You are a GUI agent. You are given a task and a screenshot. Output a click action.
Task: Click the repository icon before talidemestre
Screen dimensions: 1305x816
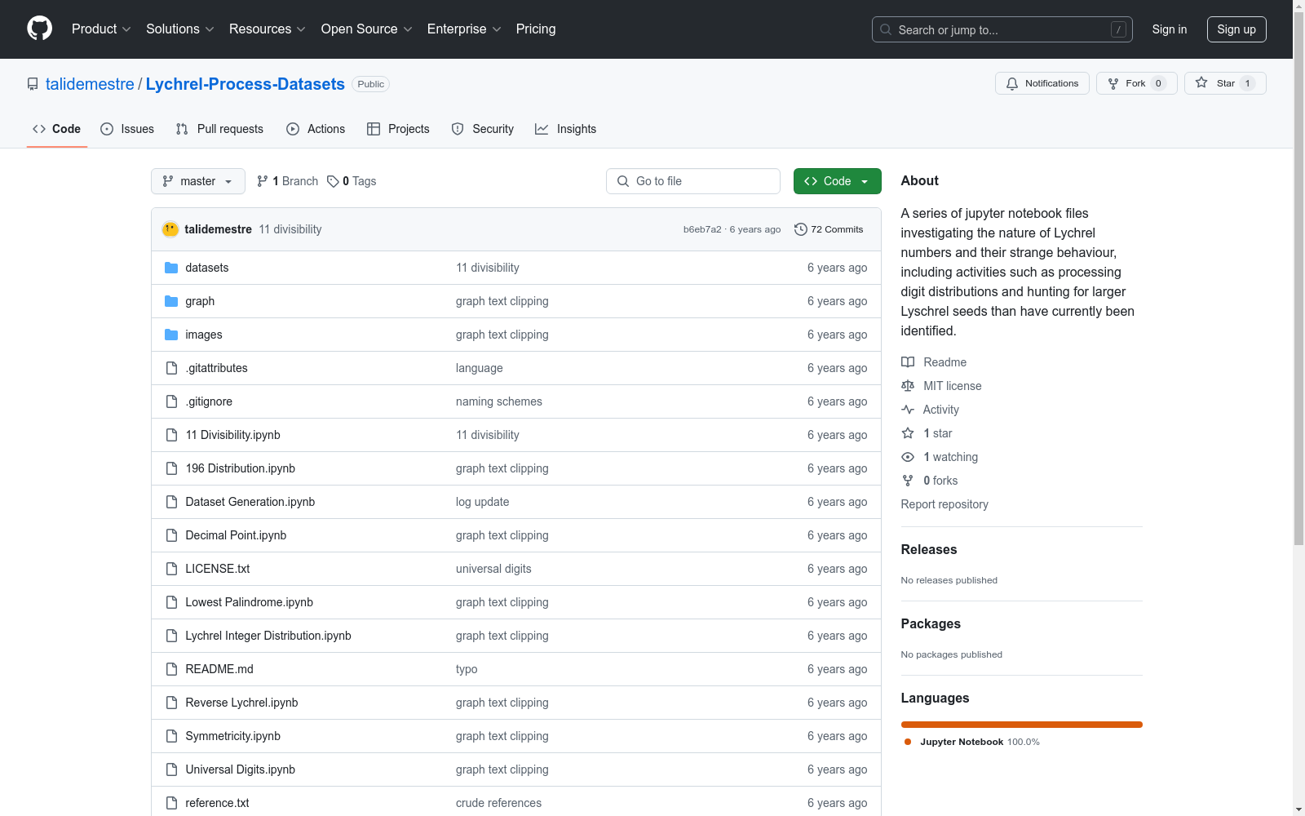[33, 84]
